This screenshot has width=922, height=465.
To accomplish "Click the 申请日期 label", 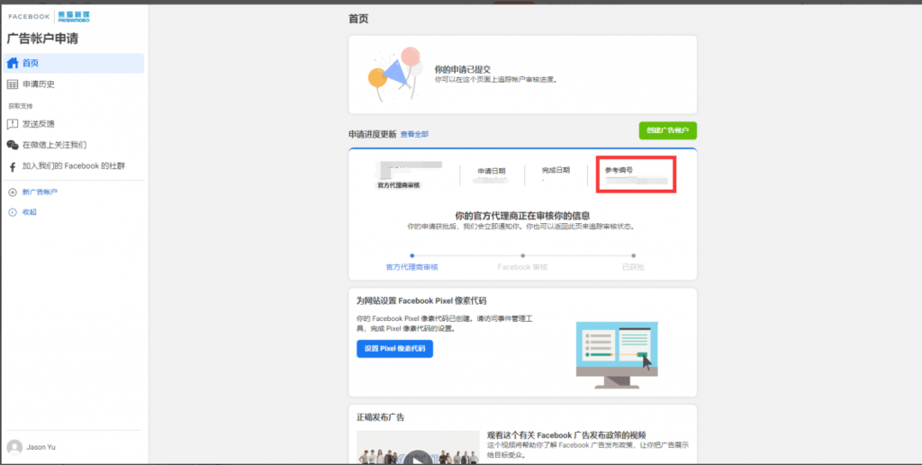I will tap(492, 171).
